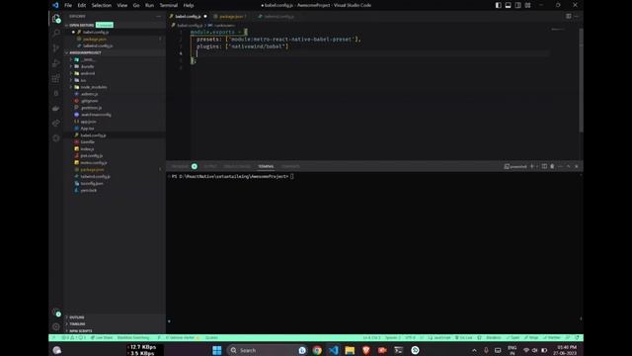Screen dimensions: 632x356
Task: Add a new terminal with plus icon
Action: (531, 166)
